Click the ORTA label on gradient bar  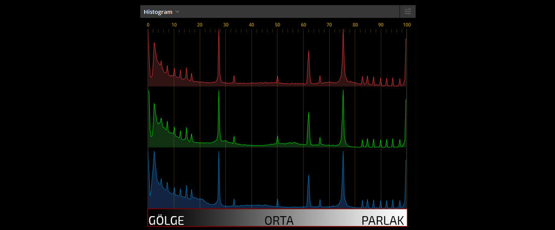click(x=279, y=221)
